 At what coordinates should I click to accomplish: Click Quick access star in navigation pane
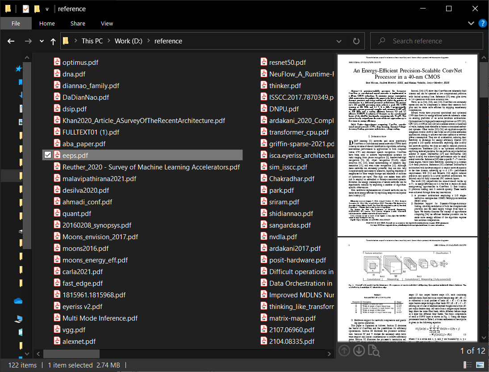click(x=18, y=68)
